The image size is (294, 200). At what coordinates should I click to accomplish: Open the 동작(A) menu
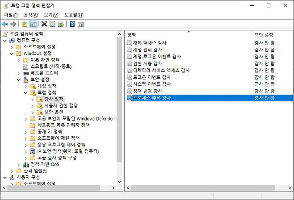tap(30, 15)
